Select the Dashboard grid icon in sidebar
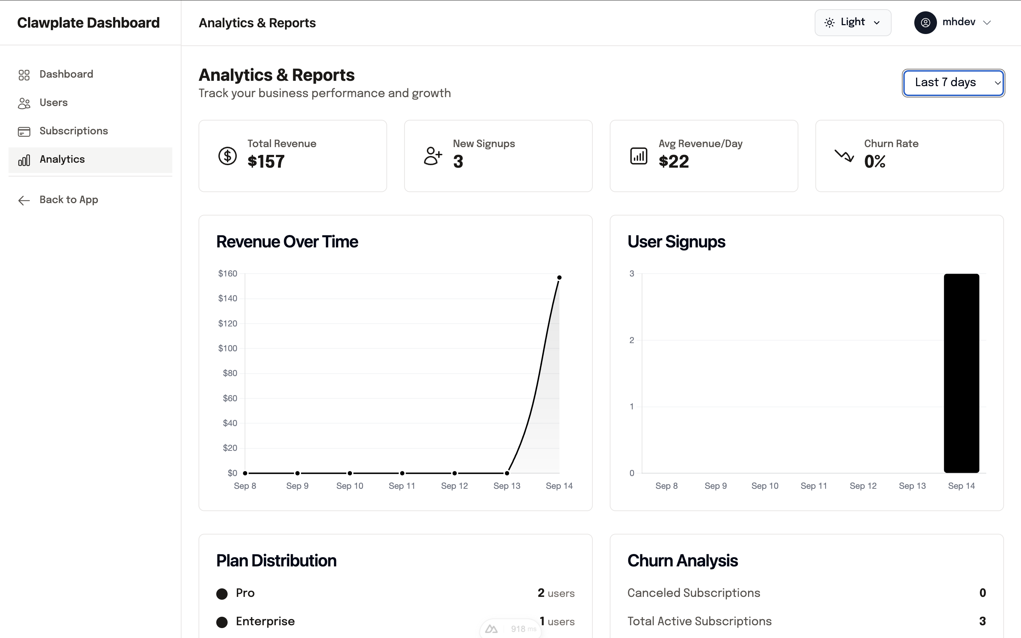The image size is (1021, 638). click(x=24, y=75)
